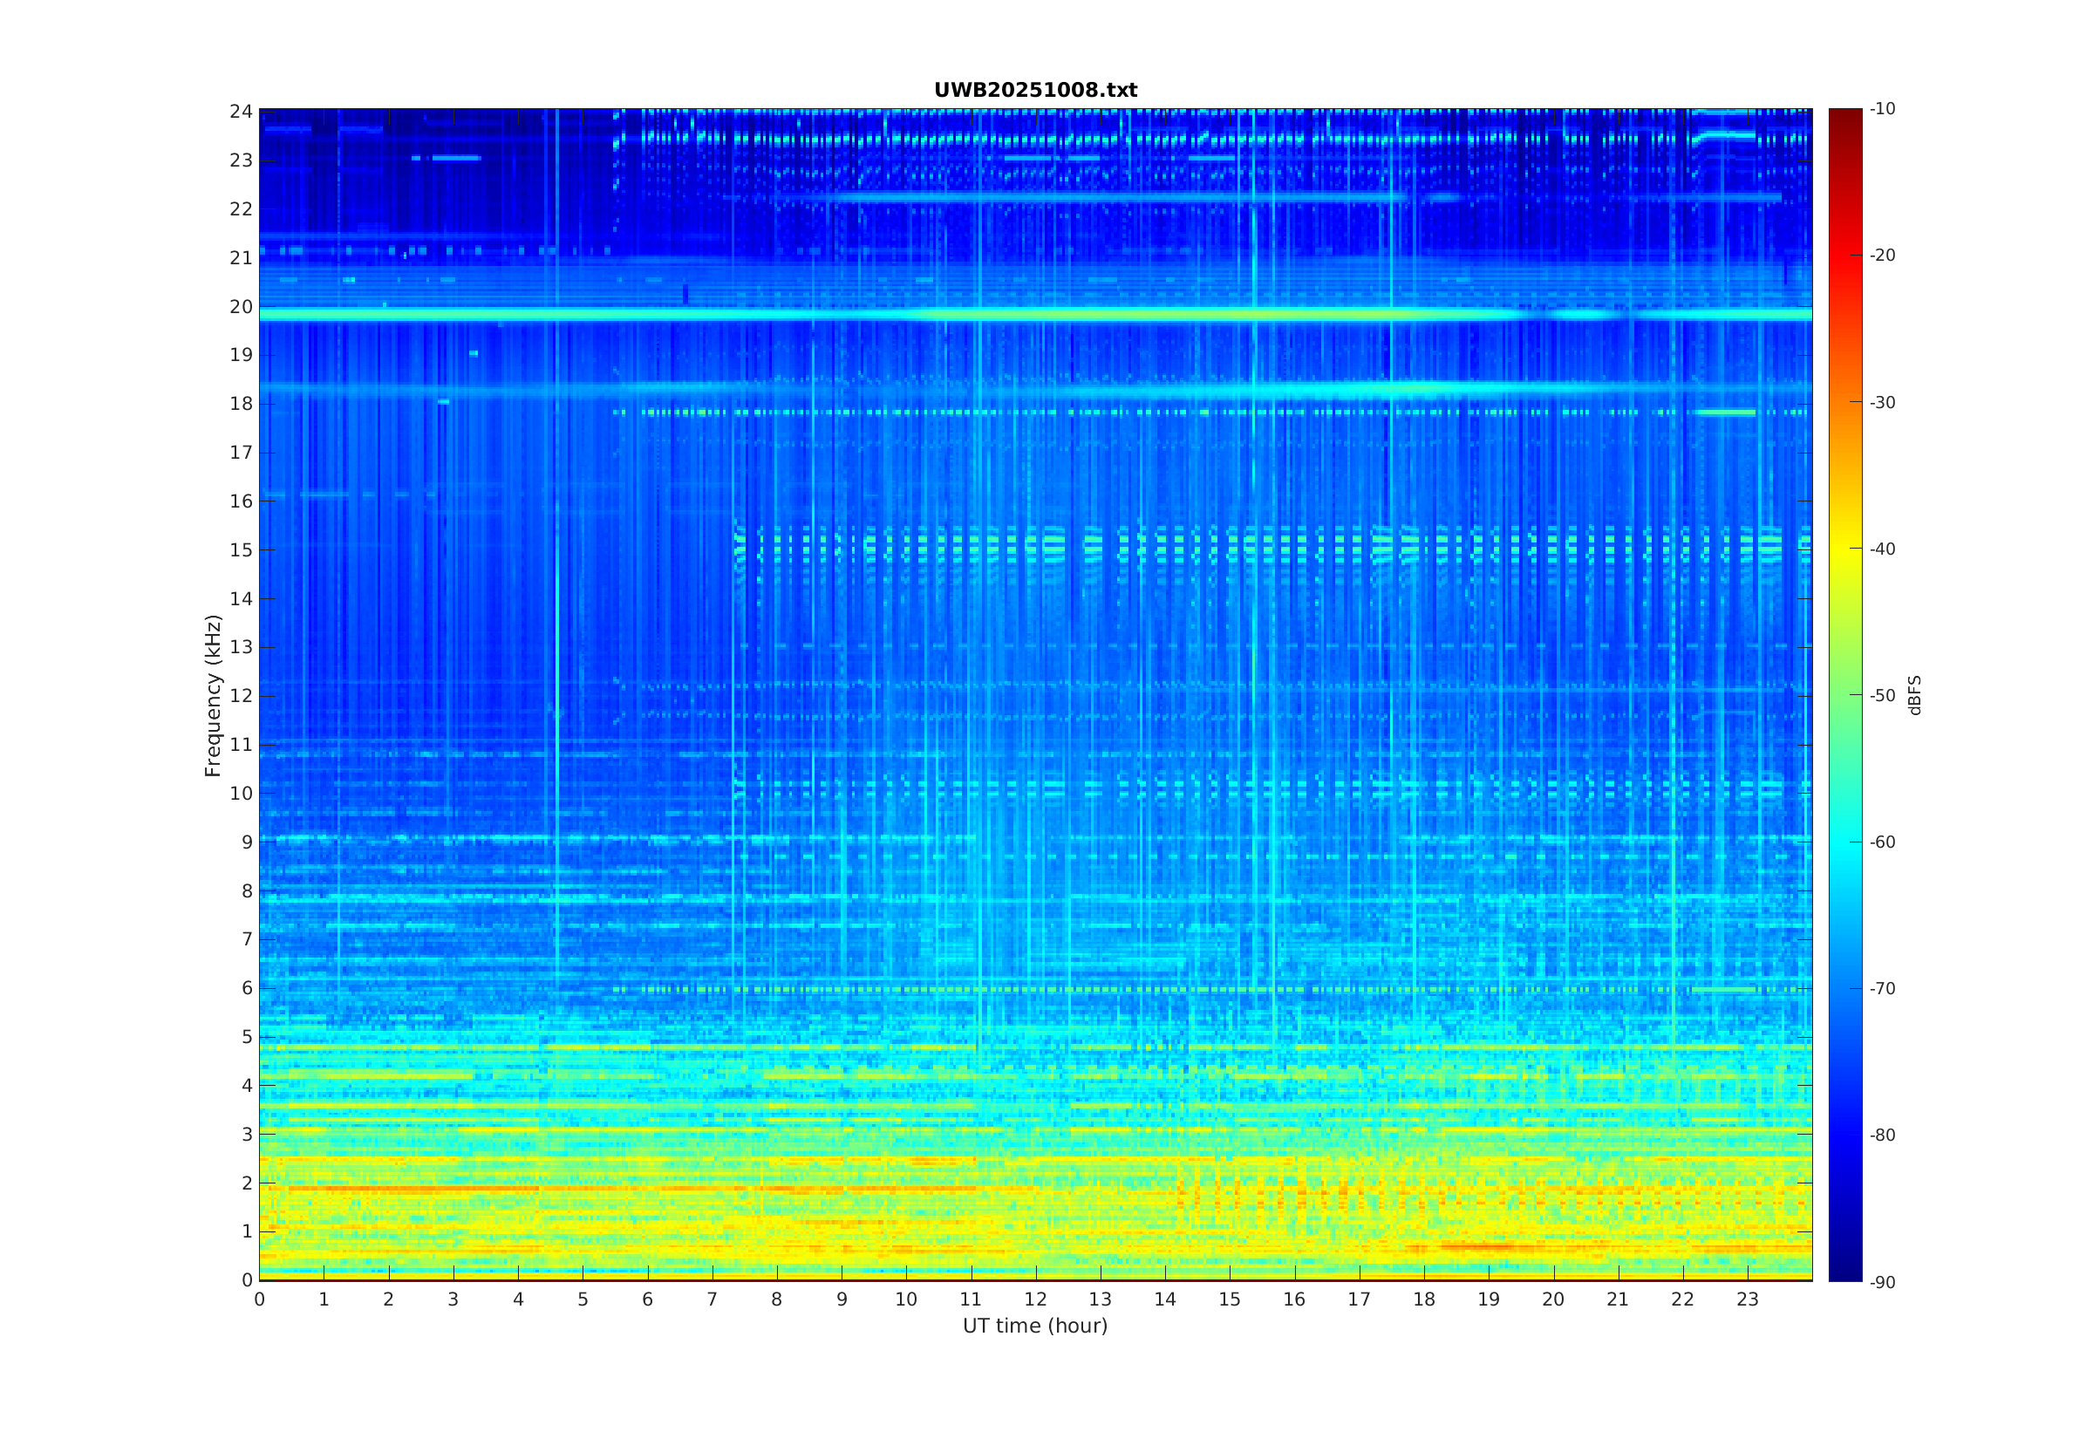The height and width of the screenshot is (1439, 2093).
Task: Click the 'UT time (hour)' axis label
Action: tap(1035, 1326)
